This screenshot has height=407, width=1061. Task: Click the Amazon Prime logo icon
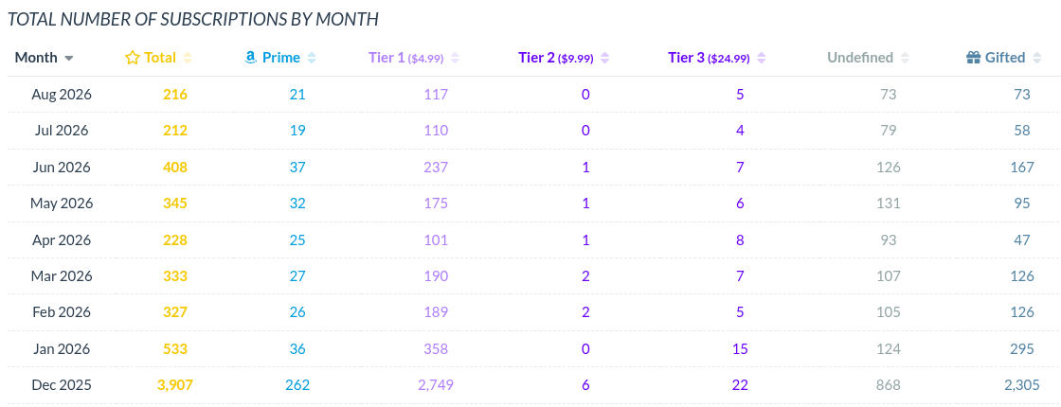250,58
